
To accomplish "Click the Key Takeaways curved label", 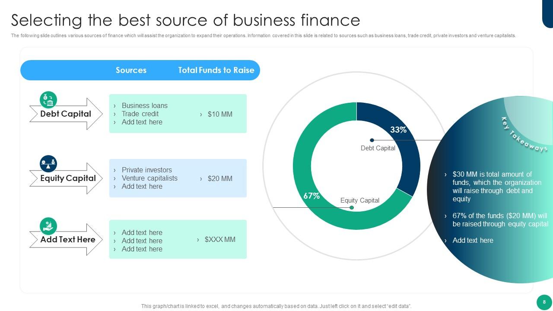I will [x=524, y=134].
